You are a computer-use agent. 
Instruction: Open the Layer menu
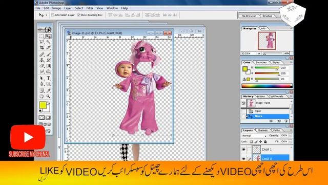tap(68, 8)
